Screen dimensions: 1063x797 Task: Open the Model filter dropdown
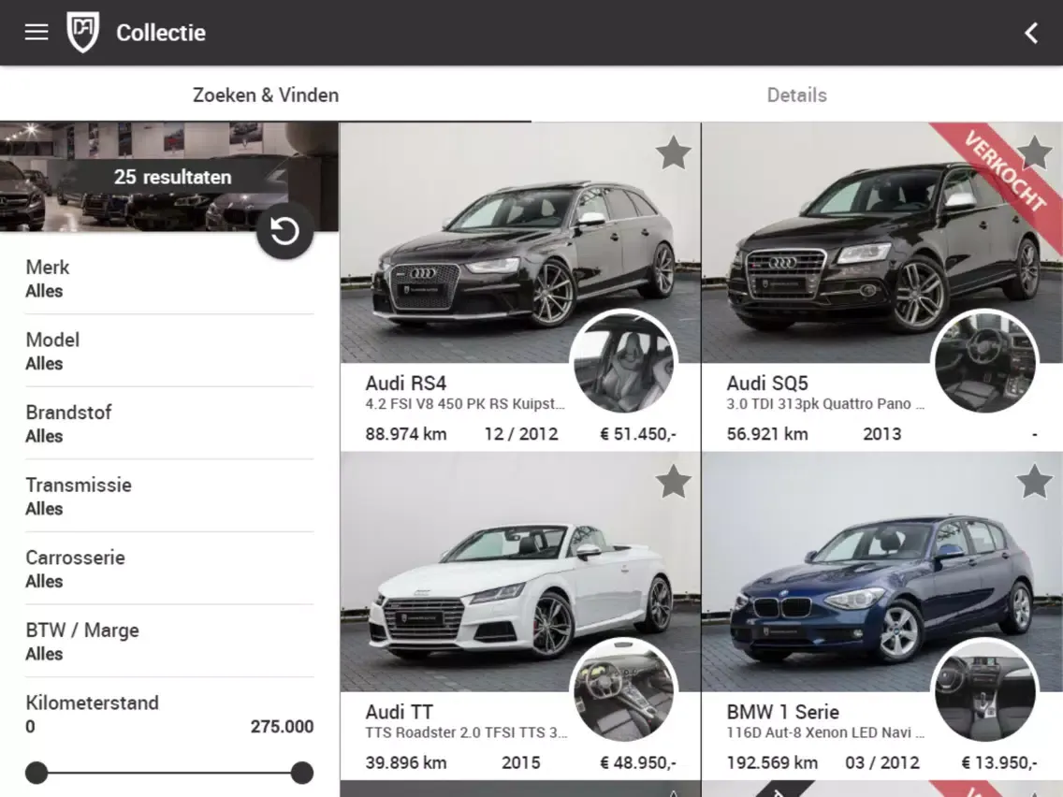click(x=169, y=351)
